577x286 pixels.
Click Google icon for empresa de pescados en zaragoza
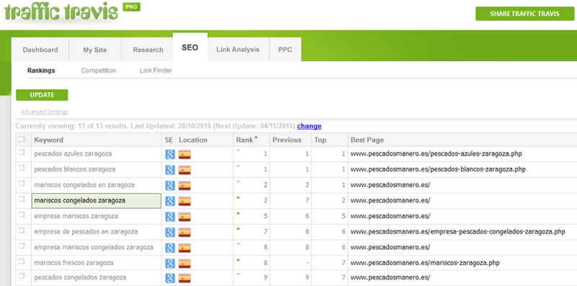(x=169, y=232)
